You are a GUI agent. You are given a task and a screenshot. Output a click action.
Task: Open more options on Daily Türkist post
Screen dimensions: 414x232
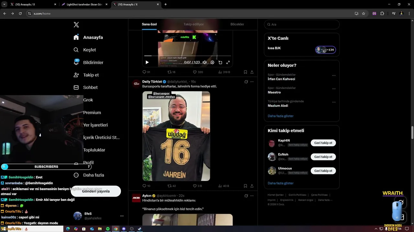click(252, 82)
